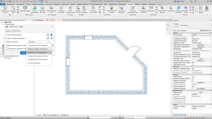Collapse the Стадии properties section

coord(211,104)
